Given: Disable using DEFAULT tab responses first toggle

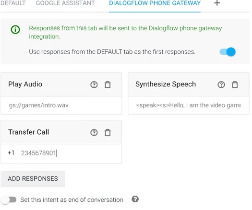Looking at the screenshot, I should pyautogui.click(x=228, y=52).
